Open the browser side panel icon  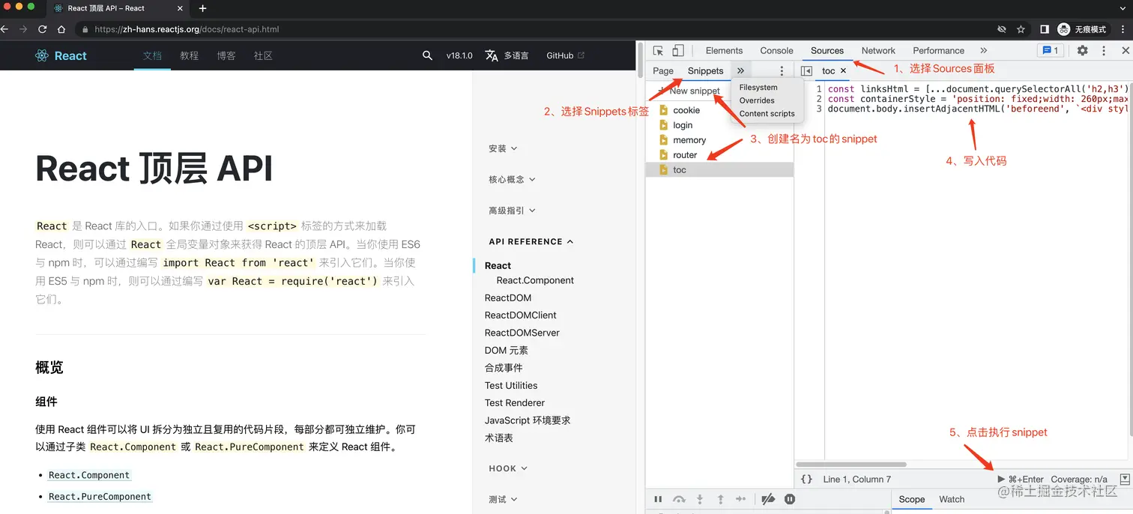point(1045,29)
